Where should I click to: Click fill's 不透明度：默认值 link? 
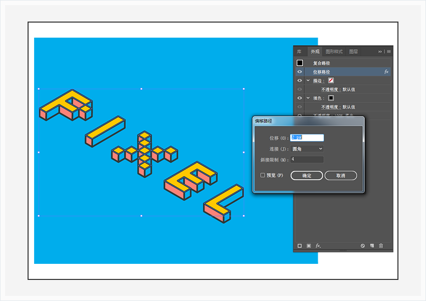(338, 107)
